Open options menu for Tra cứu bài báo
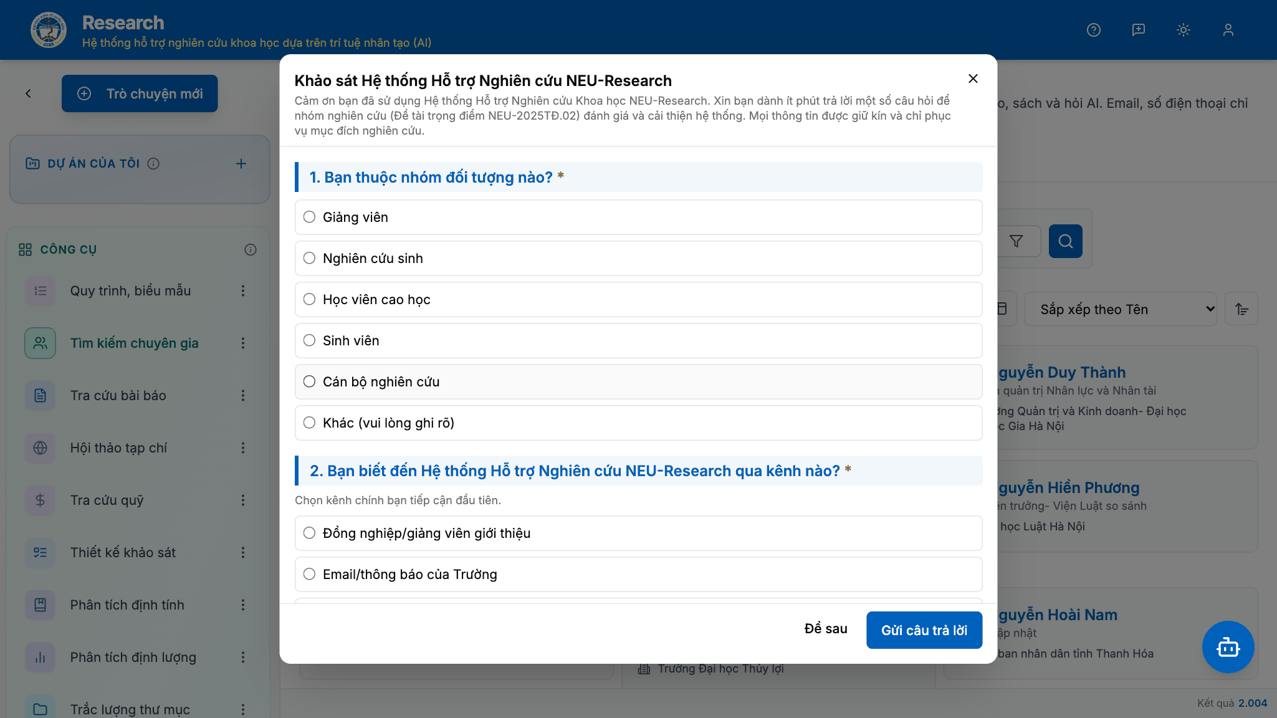 (x=243, y=396)
